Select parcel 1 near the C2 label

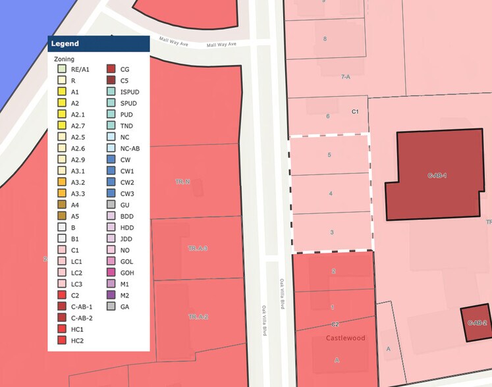click(x=333, y=308)
